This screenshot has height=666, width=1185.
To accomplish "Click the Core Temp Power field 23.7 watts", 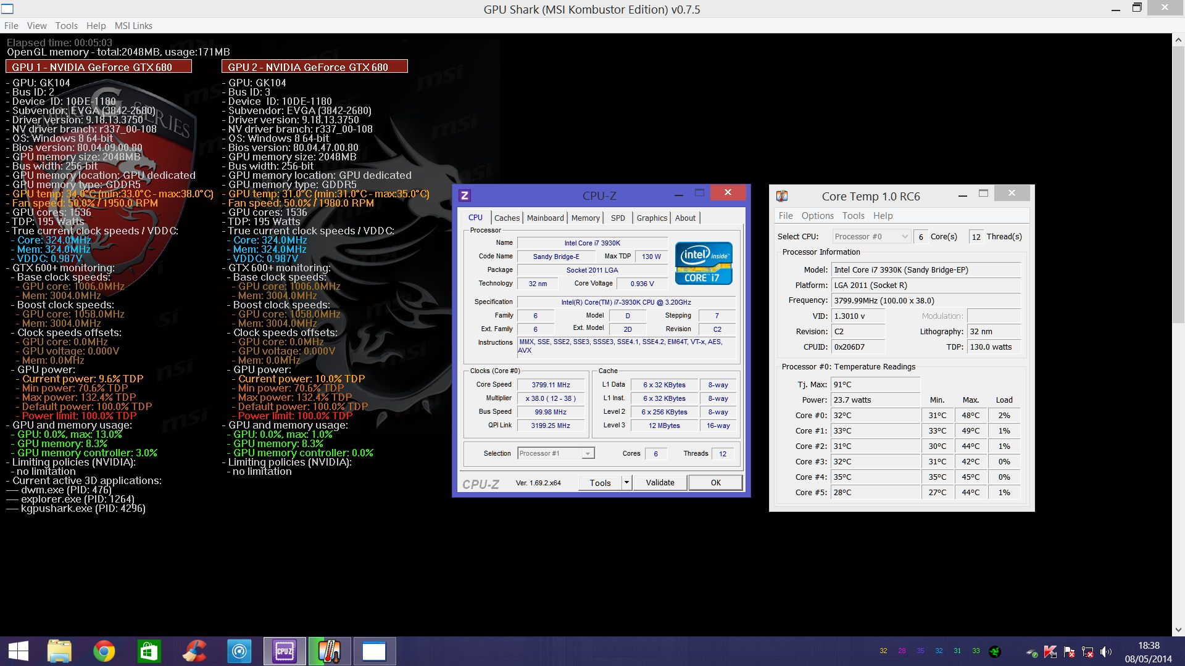I will tap(875, 400).
